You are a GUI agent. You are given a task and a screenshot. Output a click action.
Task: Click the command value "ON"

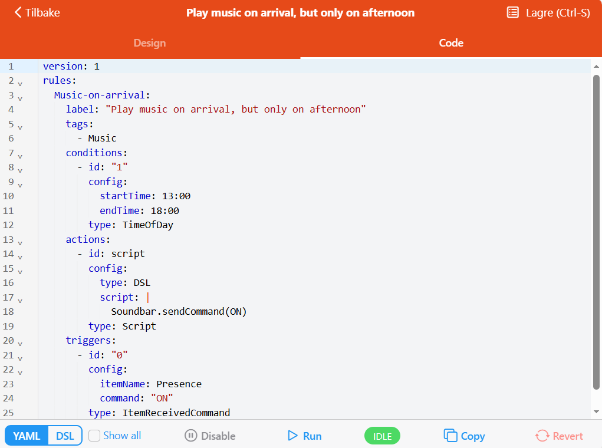click(x=162, y=398)
